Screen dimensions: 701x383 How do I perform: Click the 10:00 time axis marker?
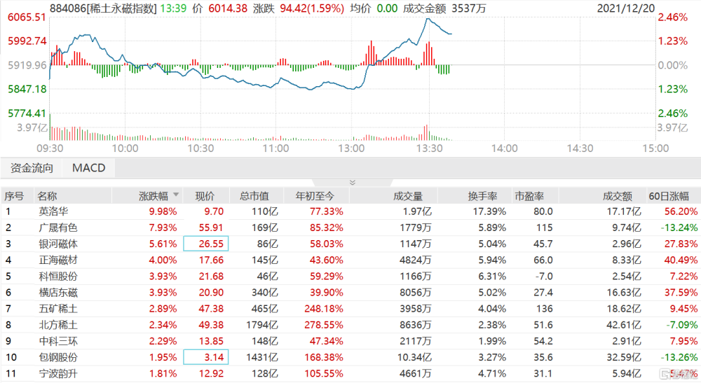tap(125, 148)
